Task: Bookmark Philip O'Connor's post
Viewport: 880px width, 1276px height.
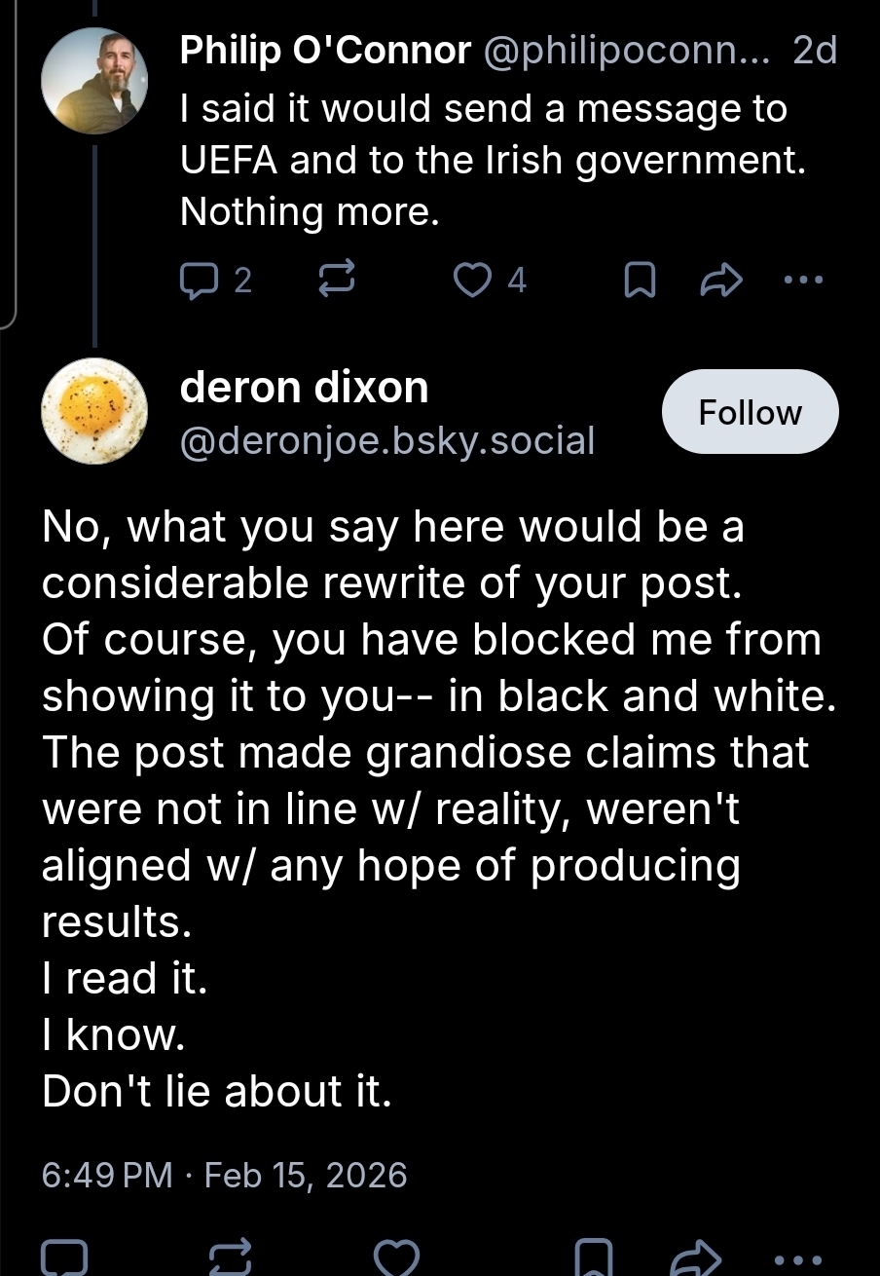Action: tap(639, 281)
